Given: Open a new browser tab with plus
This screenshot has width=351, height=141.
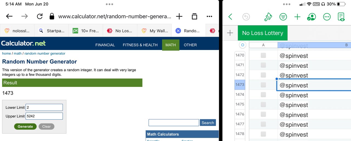Looking at the screenshot, I should 179,16.
